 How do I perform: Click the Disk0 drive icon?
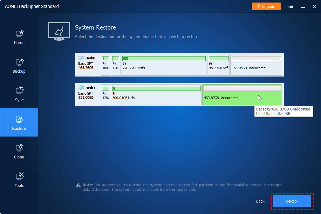point(81,58)
